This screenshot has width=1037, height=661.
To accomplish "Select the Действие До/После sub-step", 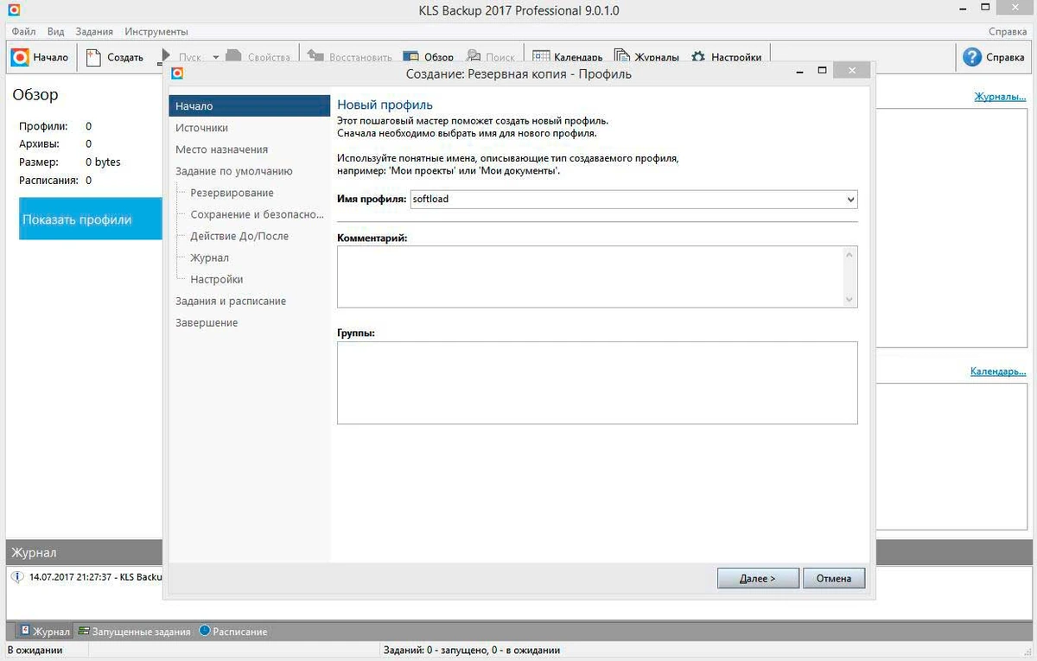I will pyautogui.click(x=239, y=236).
